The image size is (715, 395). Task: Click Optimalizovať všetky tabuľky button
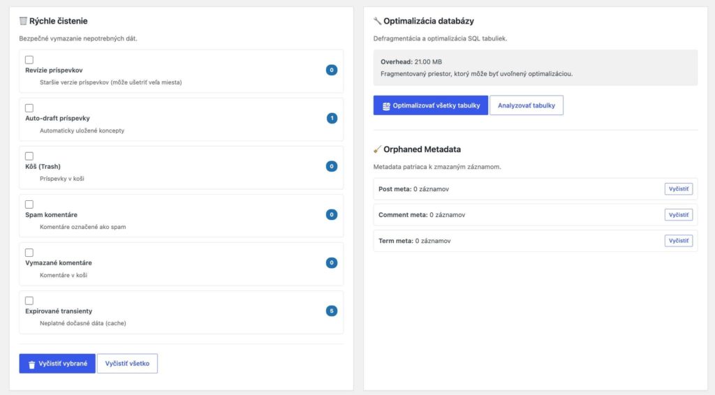pyautogui.click(x=430, y=105)
